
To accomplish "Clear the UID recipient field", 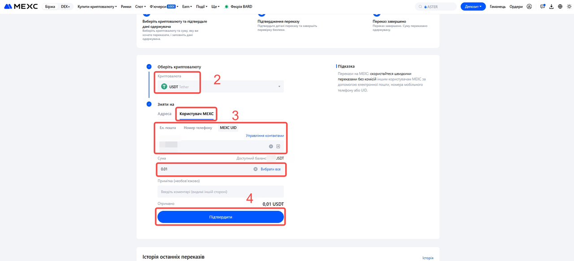I will [x=271, y=146].
